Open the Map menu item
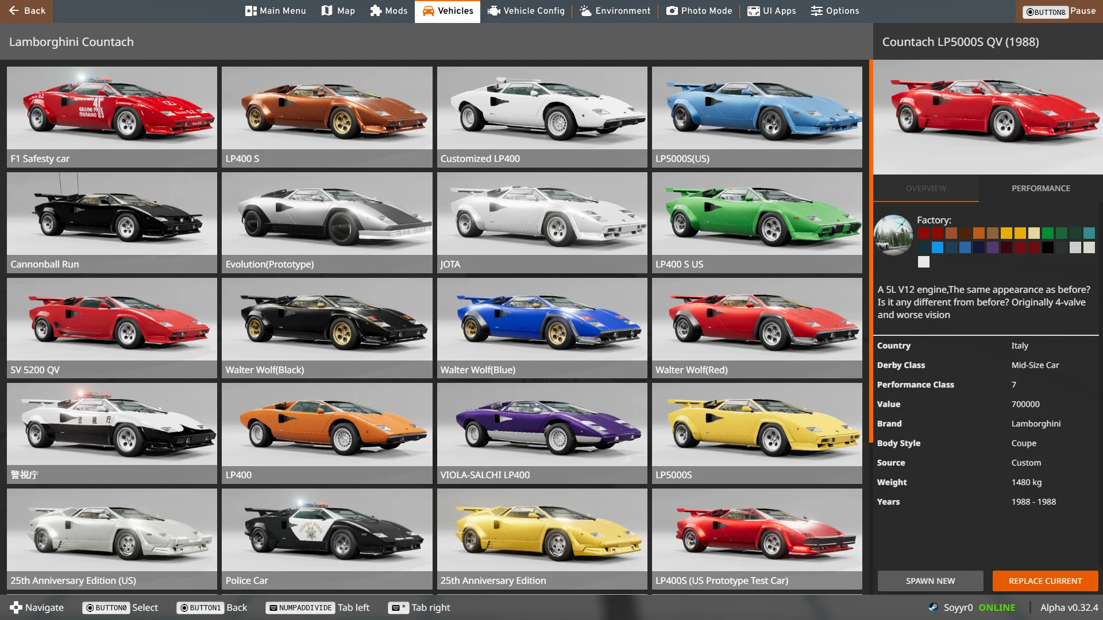The width and height of the screenshot is (1103, 620). coord(338,11)
